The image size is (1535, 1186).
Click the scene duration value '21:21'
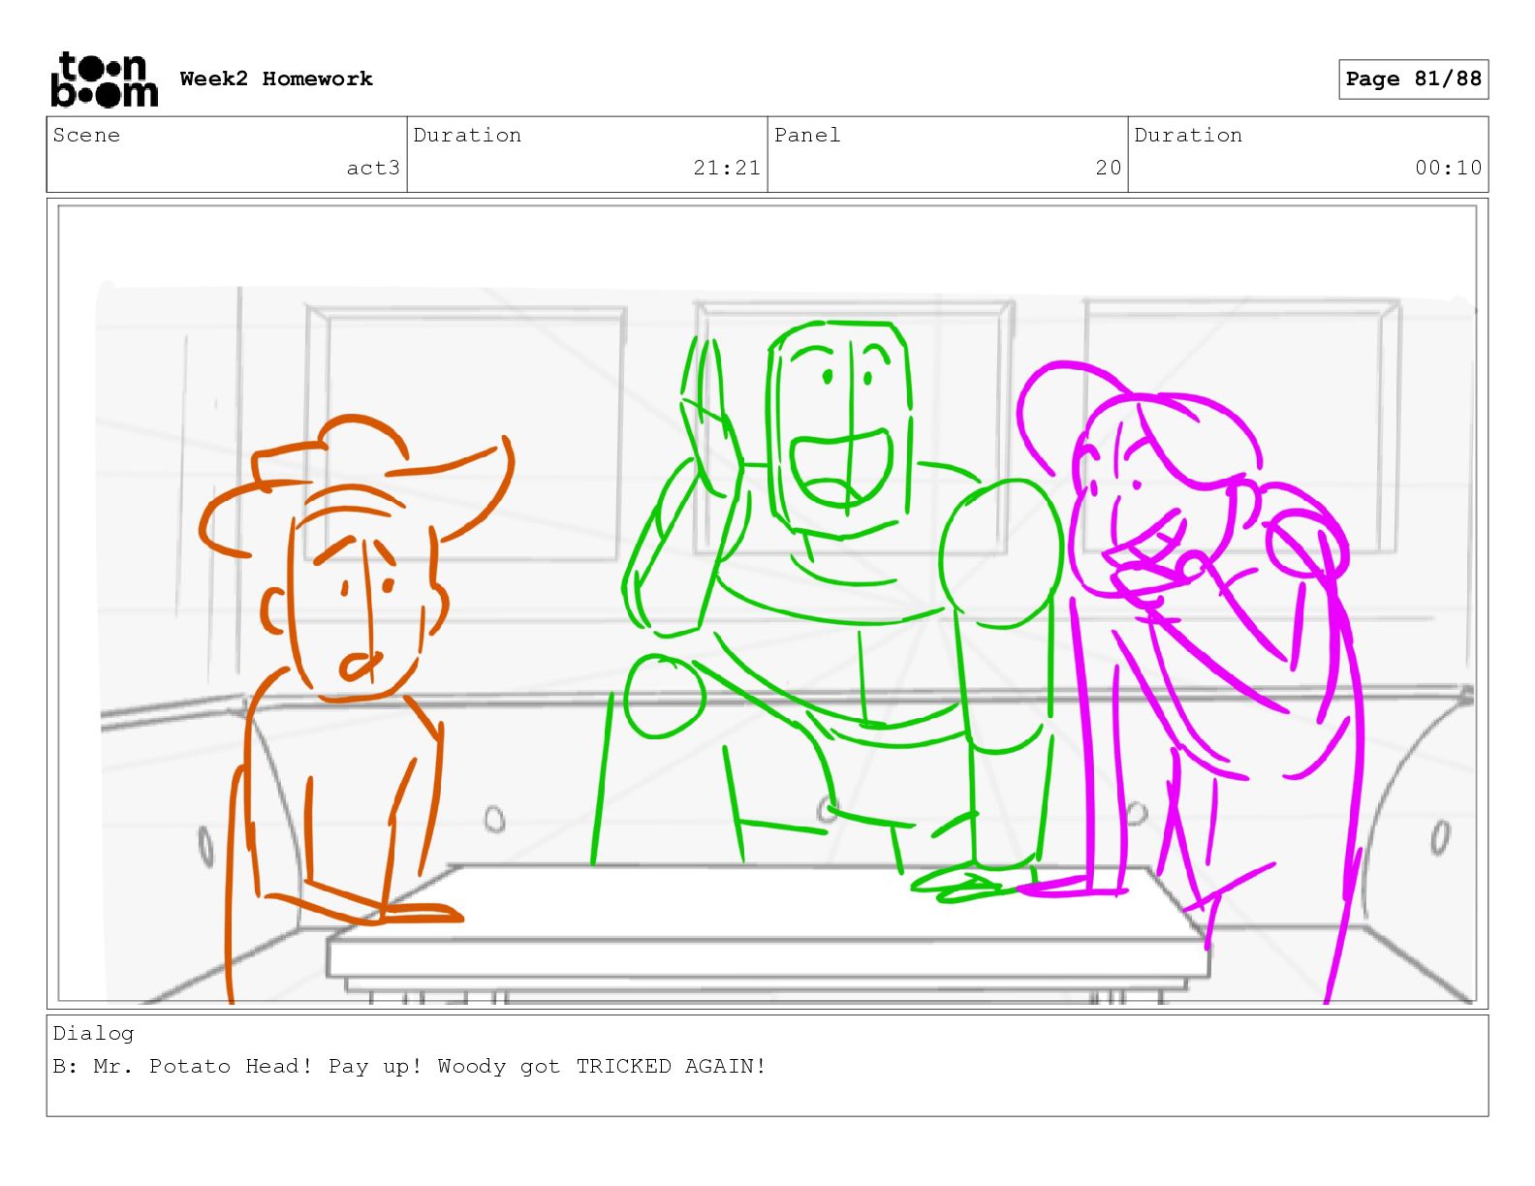click(727, 168)
